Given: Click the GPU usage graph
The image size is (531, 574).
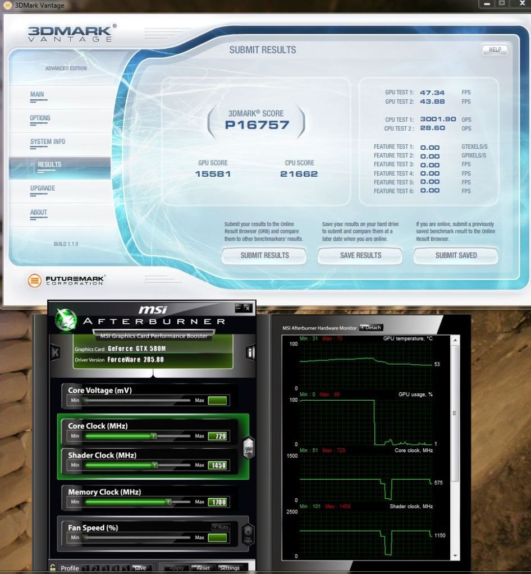Looking at the screenshot, I should [366, 422].
